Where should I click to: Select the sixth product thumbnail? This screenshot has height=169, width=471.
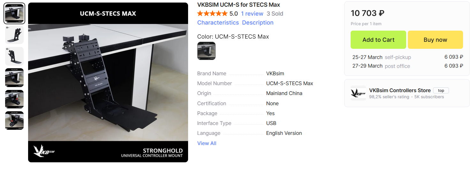tap(14, 121)
